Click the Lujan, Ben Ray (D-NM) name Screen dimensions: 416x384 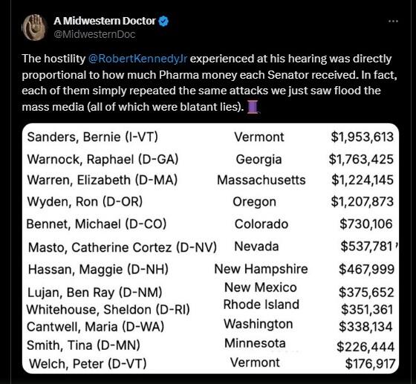pos(95,293)
